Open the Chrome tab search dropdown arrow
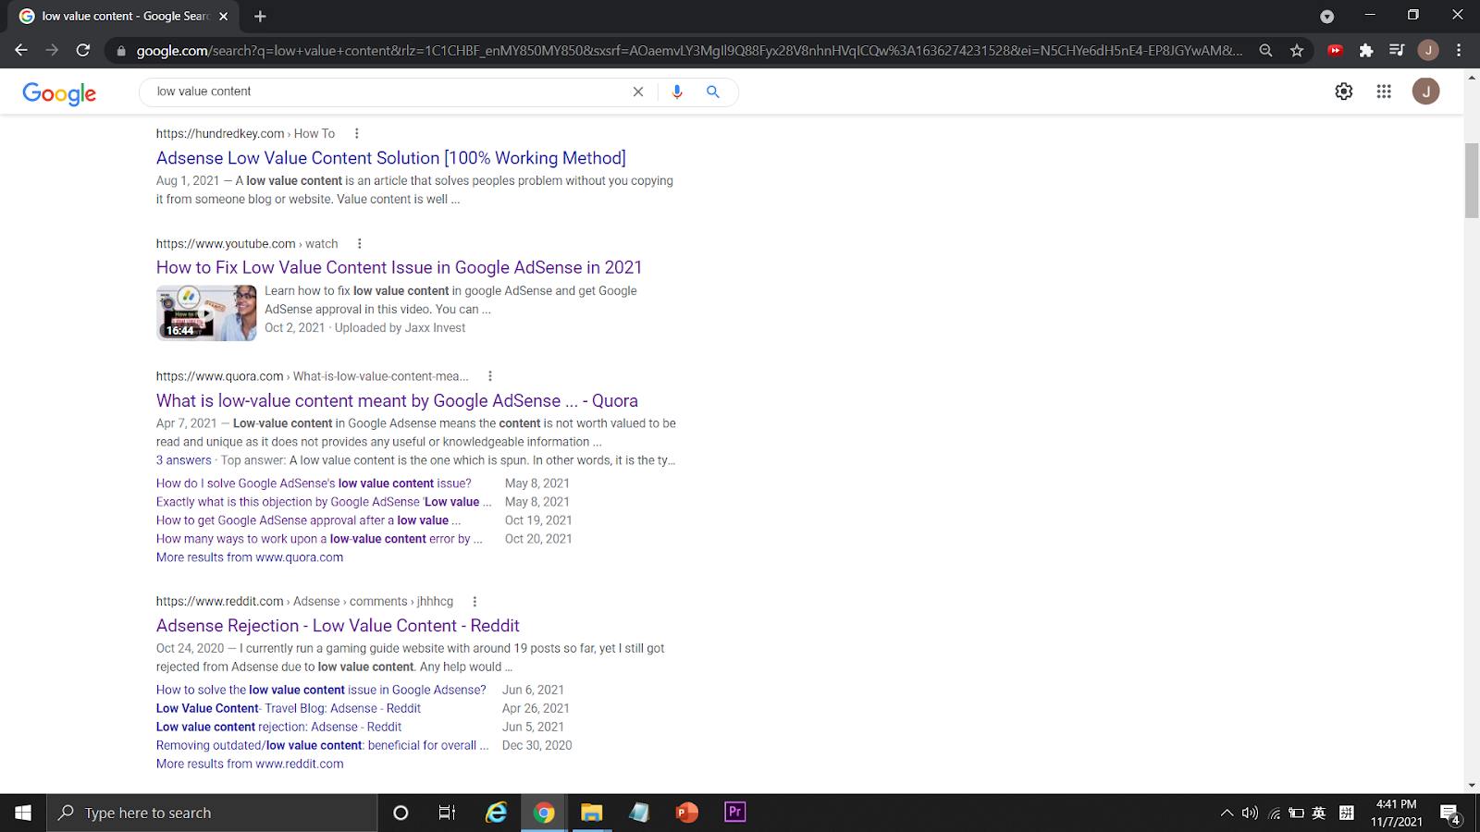The width and height of the screenshot is (1480, 832). tap(1327, 16)
